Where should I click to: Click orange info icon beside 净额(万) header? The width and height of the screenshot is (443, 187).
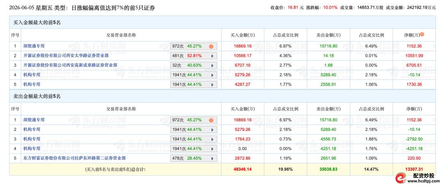422,34
